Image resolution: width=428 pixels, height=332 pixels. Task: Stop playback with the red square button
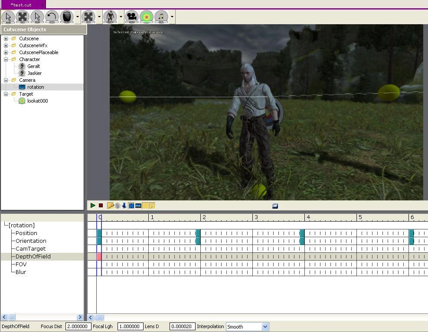coord(101,206)
